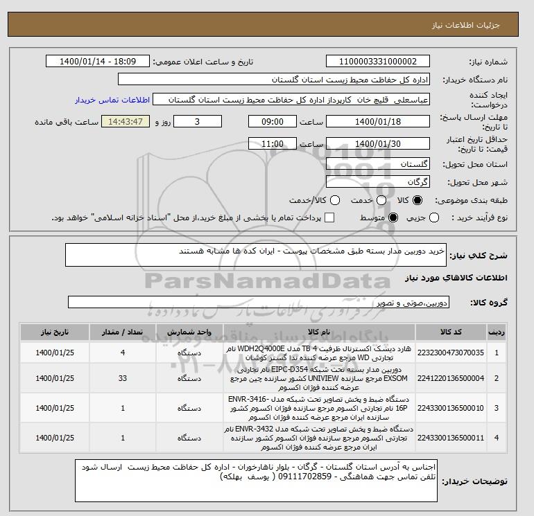Click the نام کالا column header

click(x=319, y=332)
